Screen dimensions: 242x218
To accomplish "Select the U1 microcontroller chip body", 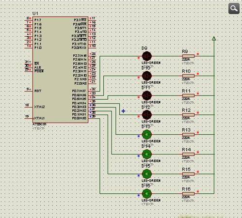I will 61,70.
